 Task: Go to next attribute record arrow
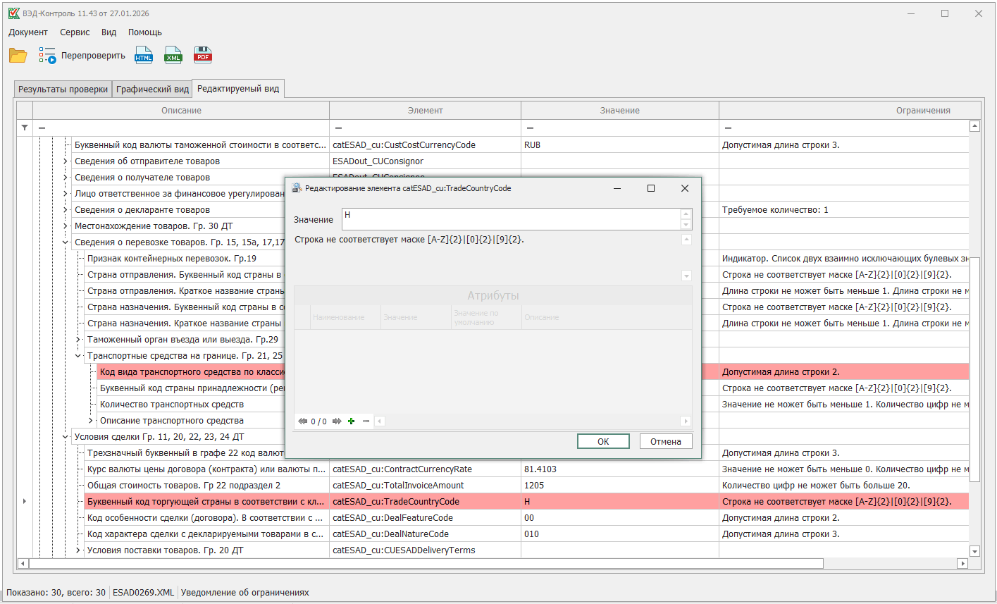pyautogui.click(x=337, y=421)
